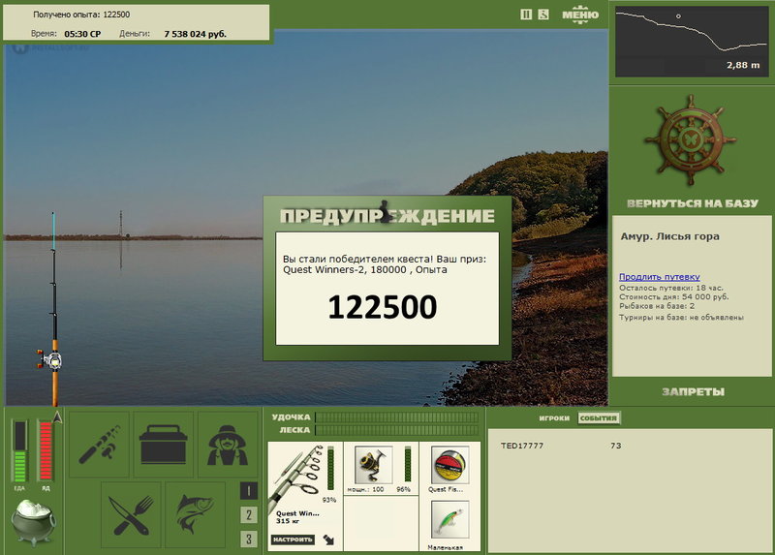Switch to the Игроки tab
Viewport: 775px width, 555px height.
click(553, 418)
